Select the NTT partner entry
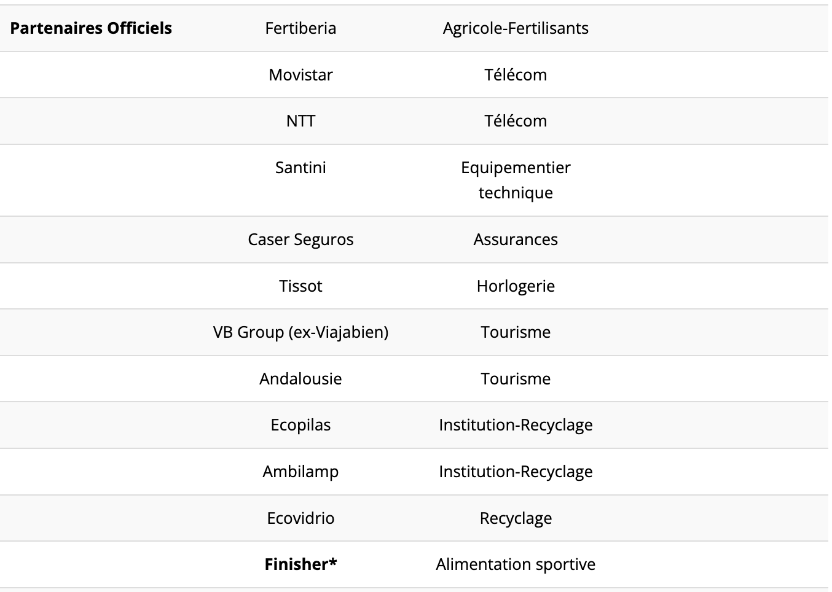This screenshot has height=592, width=832. (300, 121)
